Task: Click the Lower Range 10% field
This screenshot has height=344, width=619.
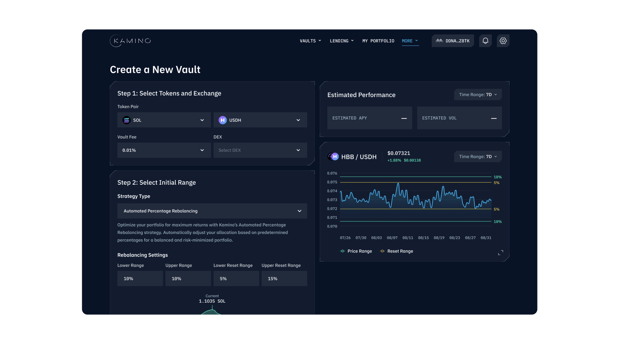Action: coord(140,279)
